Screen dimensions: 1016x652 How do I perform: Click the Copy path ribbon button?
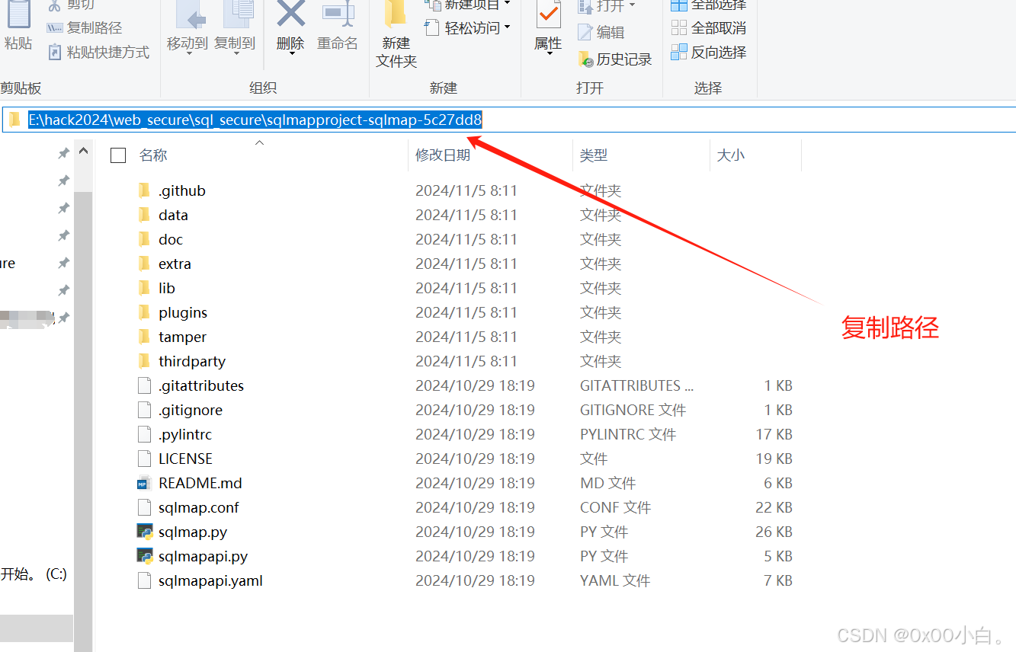[x=84, y=28]
